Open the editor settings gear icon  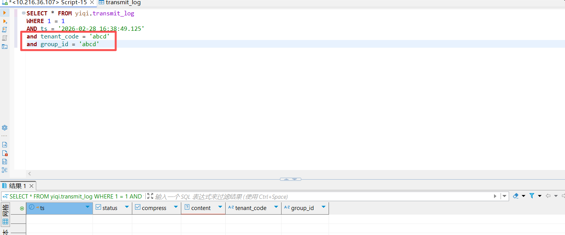pos(5,128)
